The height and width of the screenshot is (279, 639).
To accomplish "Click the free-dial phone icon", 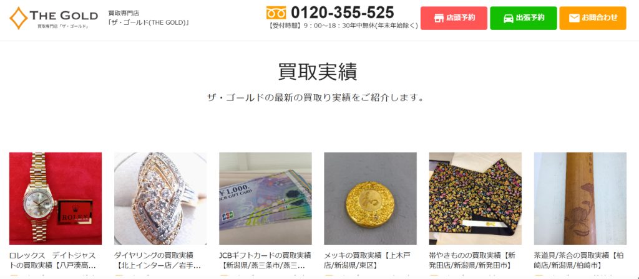I will [276, 12].
